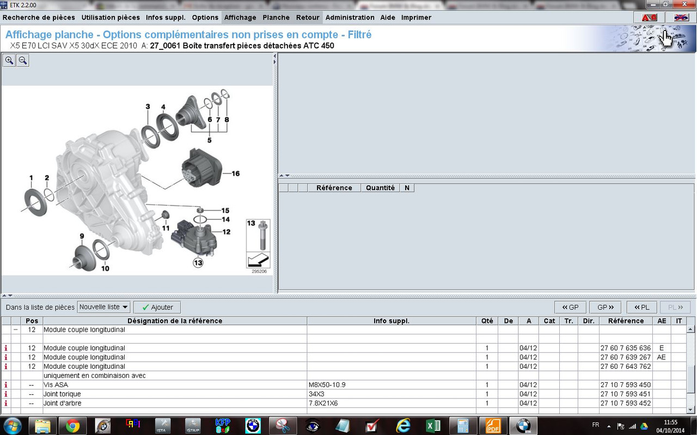Open the Recherche de pièces menu

pos(39,17)
